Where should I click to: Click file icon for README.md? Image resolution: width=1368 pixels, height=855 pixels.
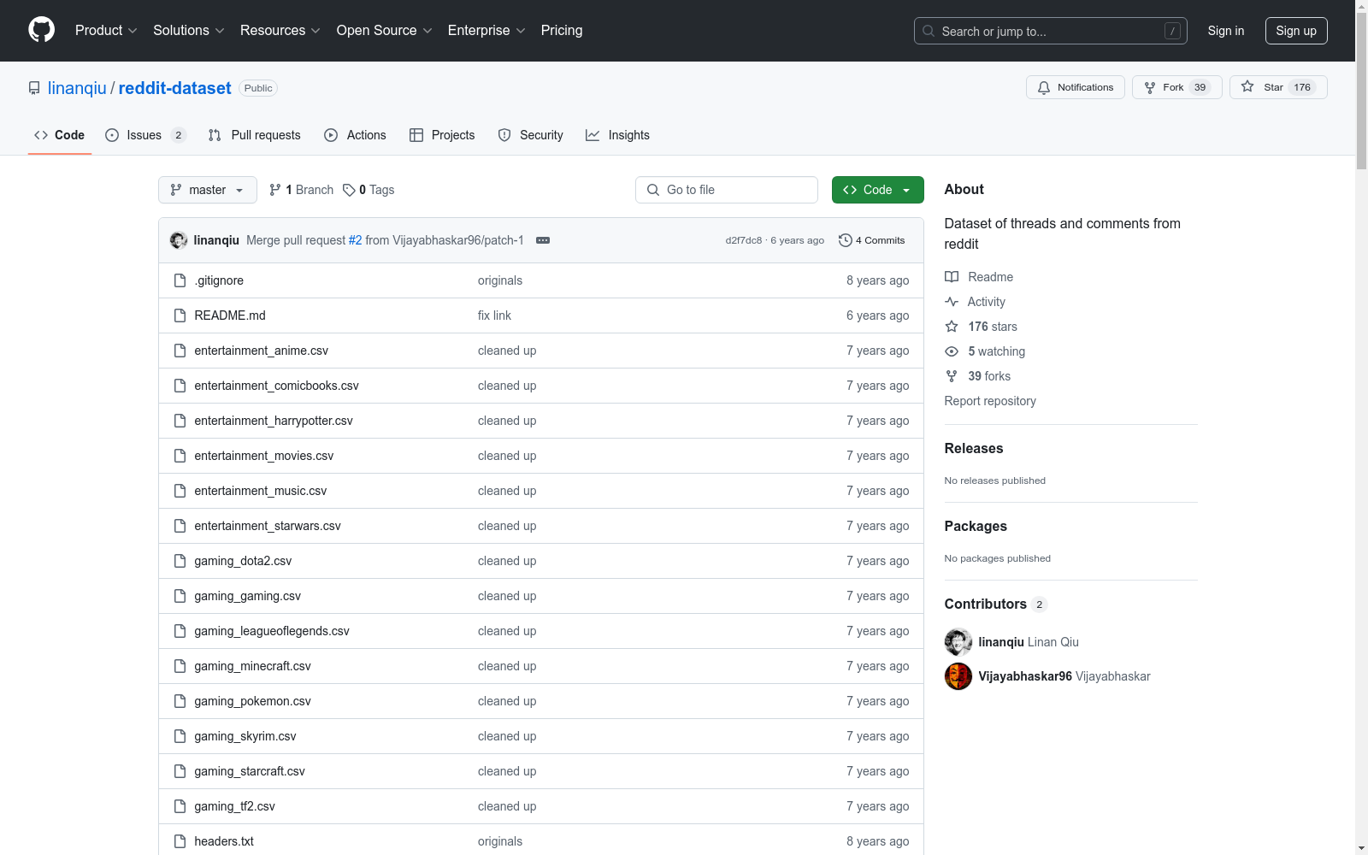(180, 315)
